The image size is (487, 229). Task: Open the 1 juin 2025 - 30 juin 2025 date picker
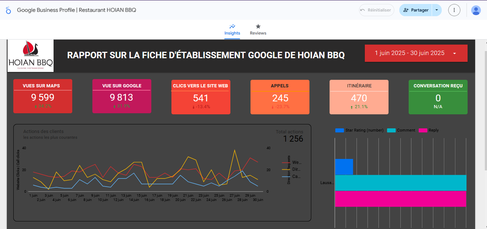[x=416, y=53]
